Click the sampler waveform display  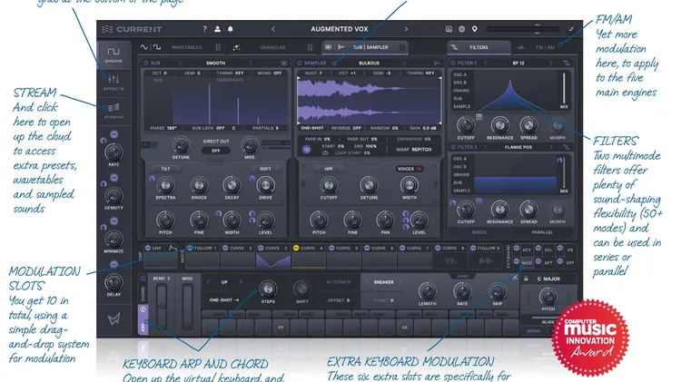[x=369, y=100]
